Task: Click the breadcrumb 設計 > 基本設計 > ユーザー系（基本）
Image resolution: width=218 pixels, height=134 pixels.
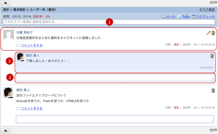Action: (30, 10)
